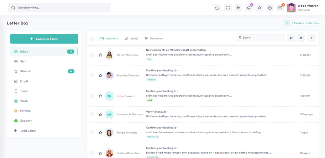Toggle dark mode moon icon
Viewport: 325px width, 158px height.
[217, 8]
